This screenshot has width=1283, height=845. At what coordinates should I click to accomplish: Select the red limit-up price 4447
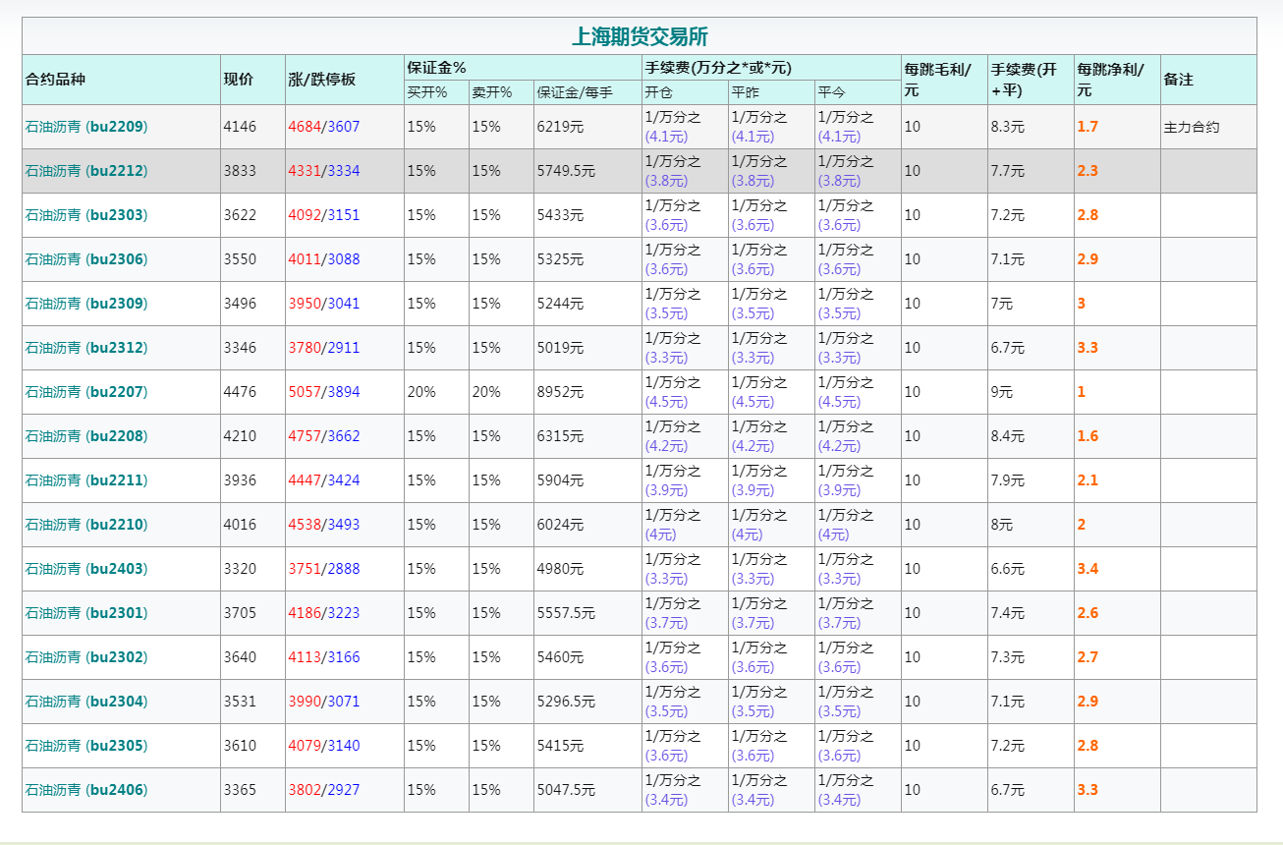[305, 480]
